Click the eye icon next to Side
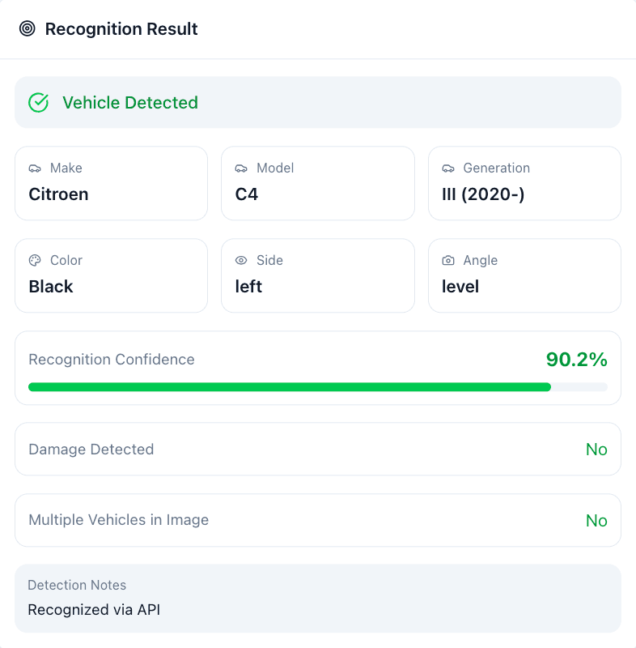The image size is (636, 648). [x=240, y=260]
